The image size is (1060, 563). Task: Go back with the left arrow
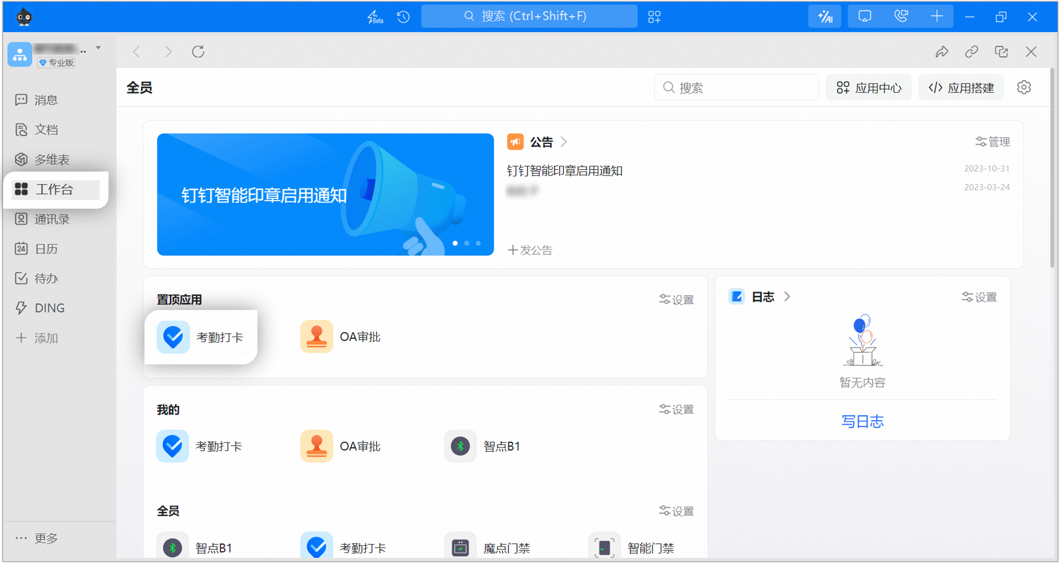point(137,52)
